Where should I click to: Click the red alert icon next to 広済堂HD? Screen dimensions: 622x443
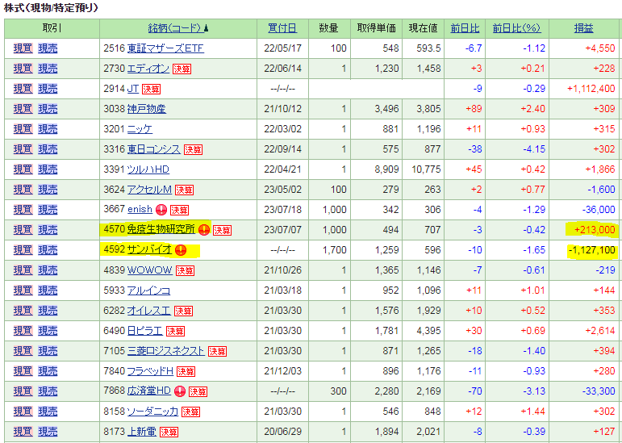pos(180,391)
